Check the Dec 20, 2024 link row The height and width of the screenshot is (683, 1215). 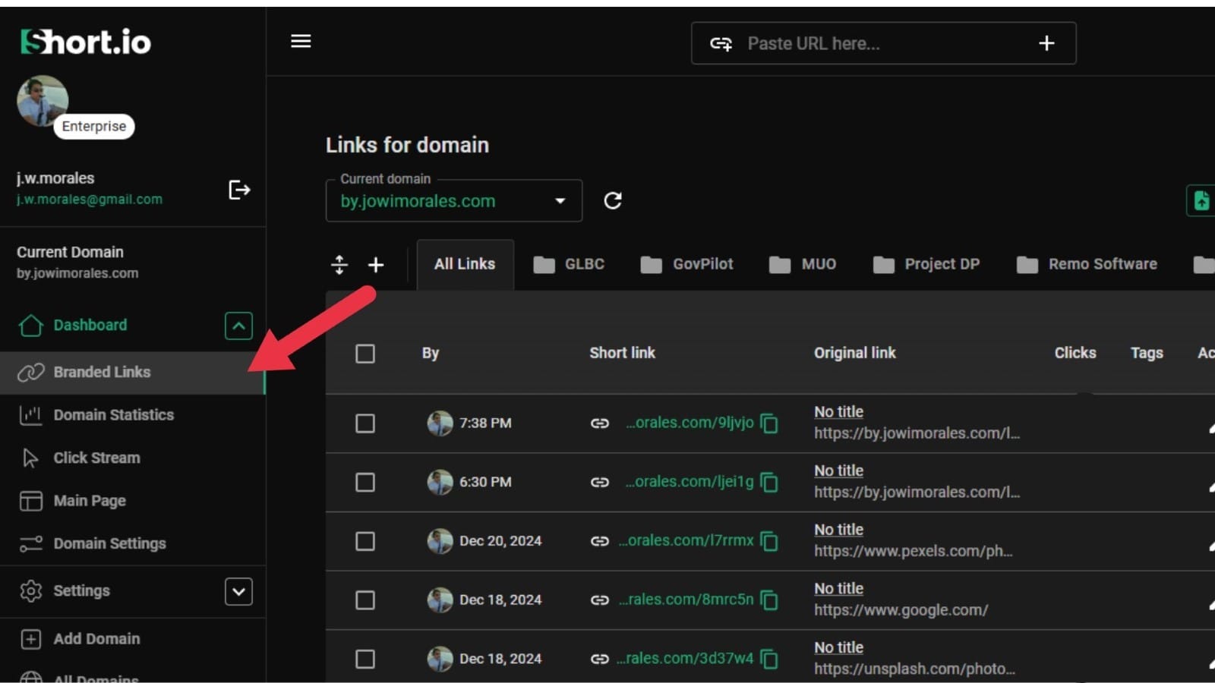tap(365, 541)
